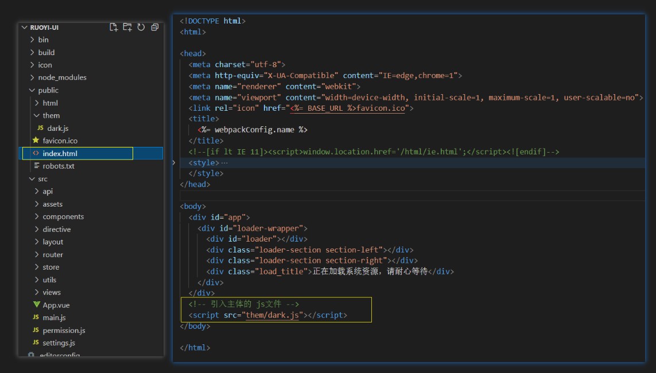
Task: Click the webpackConfig.name line
Action: pos(253,130)
